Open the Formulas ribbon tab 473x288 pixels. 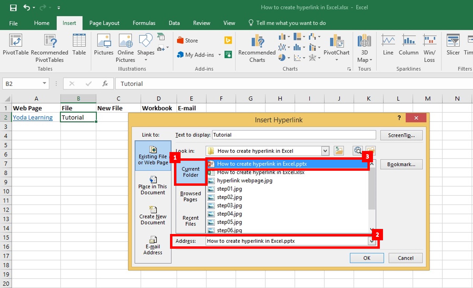click(144, 23)
